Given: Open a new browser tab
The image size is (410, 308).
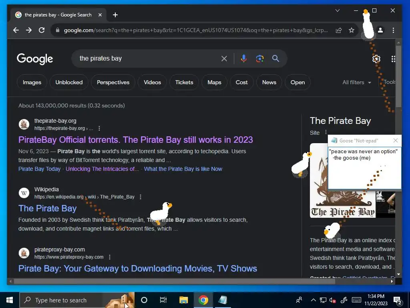Looking at the screenshot, I should [115, 15].
